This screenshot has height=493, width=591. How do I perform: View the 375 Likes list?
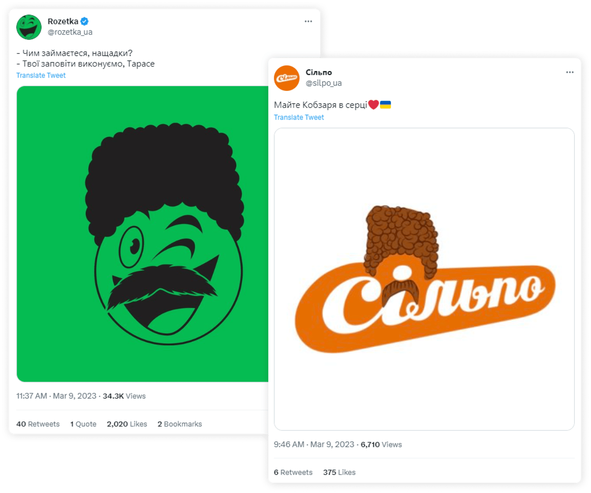point(339,473)
